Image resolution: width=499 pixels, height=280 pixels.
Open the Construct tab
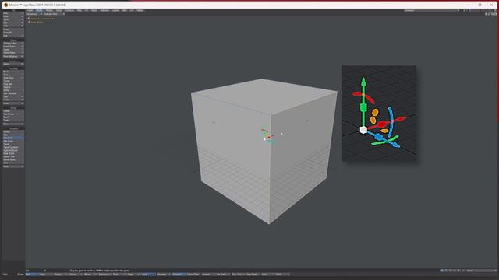69,10
